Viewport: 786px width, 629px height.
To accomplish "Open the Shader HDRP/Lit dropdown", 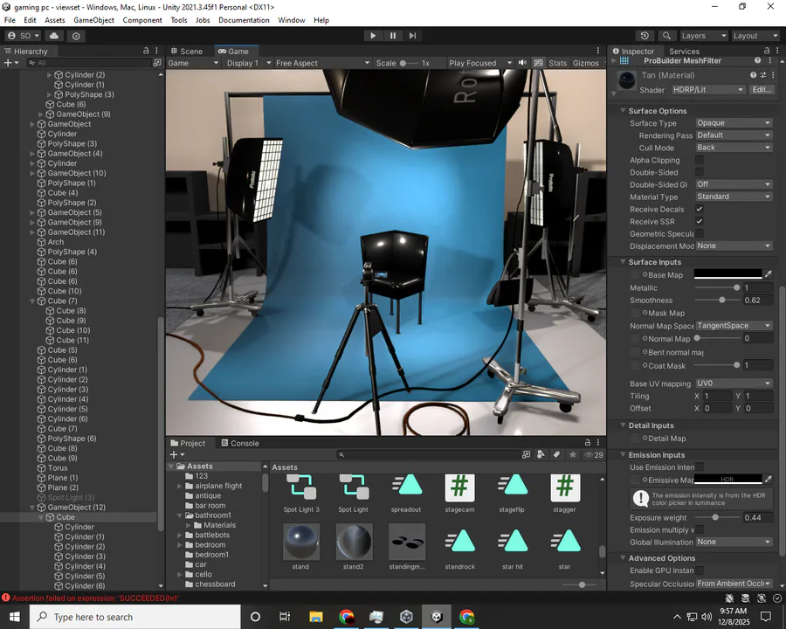I will click(x=707, y=90).
